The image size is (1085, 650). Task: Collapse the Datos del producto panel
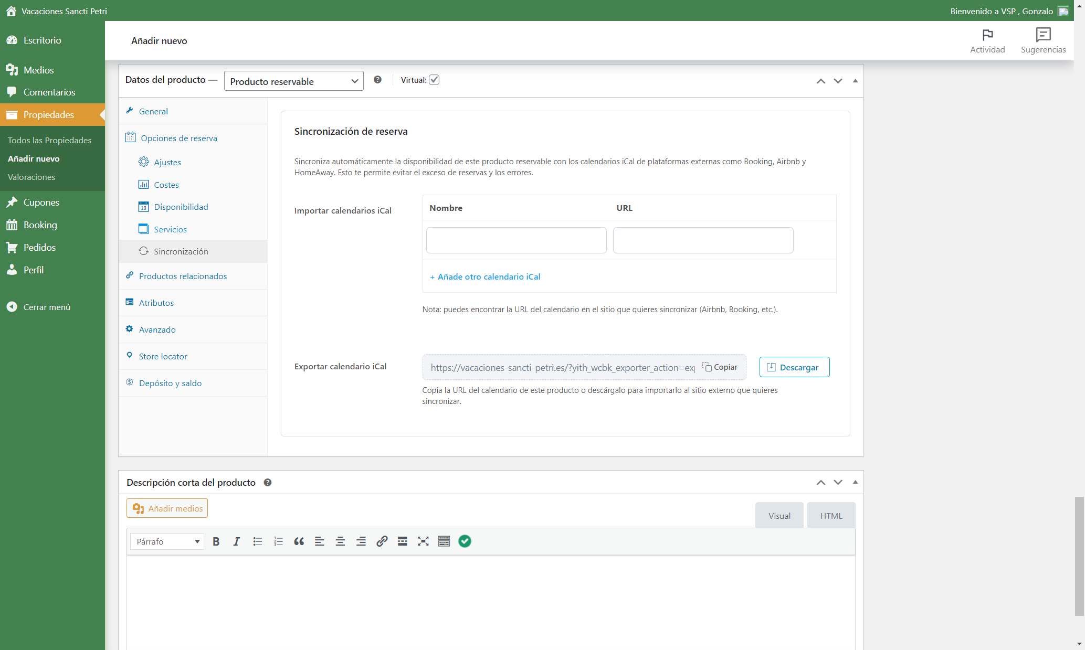tap(855, 81)
